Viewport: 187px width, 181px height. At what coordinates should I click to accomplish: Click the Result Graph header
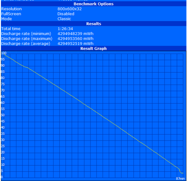tap(93, 49)
